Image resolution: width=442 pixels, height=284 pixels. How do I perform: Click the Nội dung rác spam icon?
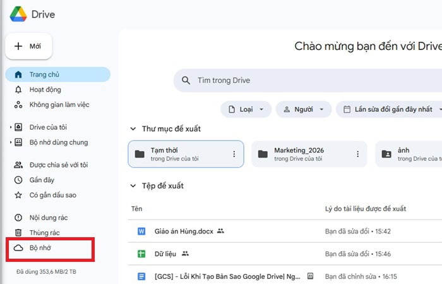pos(18,218)
